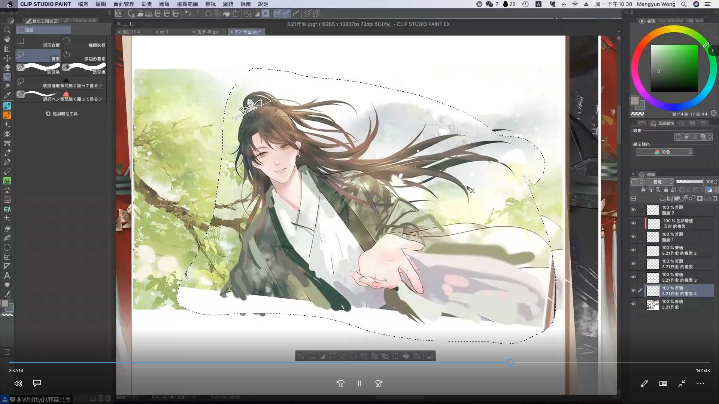Click the layer opacity 100 stepper arrows
Viewport: 719px width, 404px height.
[x=716, y=182]
